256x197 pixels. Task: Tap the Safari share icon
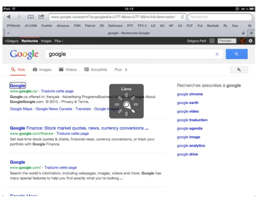pyautogui.click(x=41, y=16)
